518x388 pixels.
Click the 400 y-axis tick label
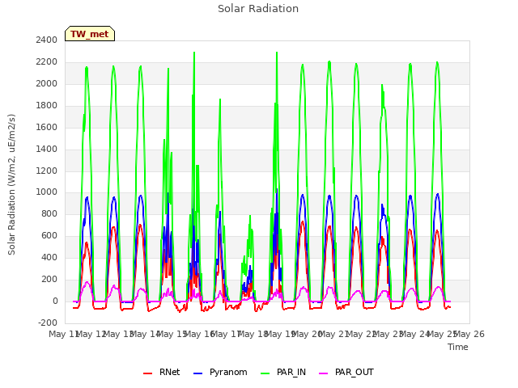pos(49,257)
